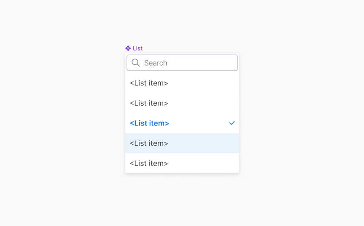Focus the Search input field
This screenshot has width=364, height=226.
point(187,63)
